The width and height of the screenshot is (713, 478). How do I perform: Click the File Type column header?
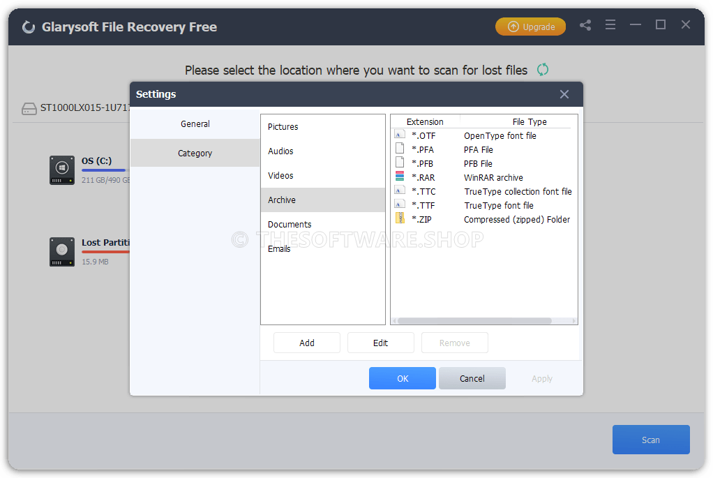[530, 121]
